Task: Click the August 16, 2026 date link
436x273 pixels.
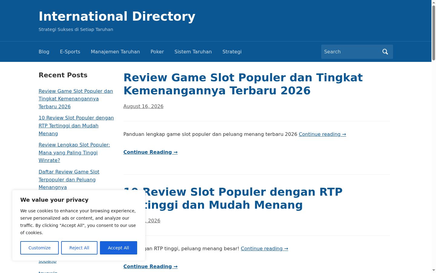Action: pyautogui.click(x=143, y=106)
